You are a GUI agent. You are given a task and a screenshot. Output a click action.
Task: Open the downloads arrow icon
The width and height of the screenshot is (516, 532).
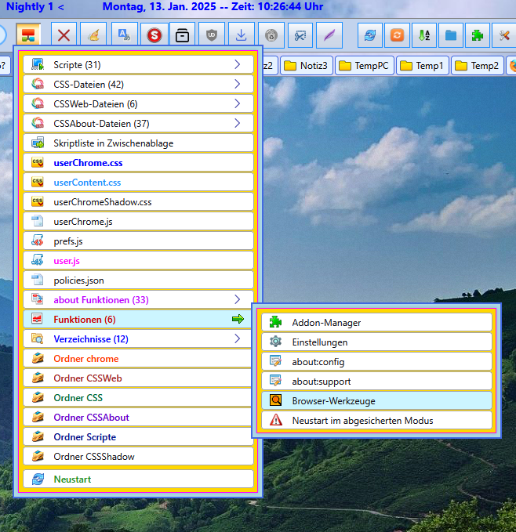(x=242, y=35)
